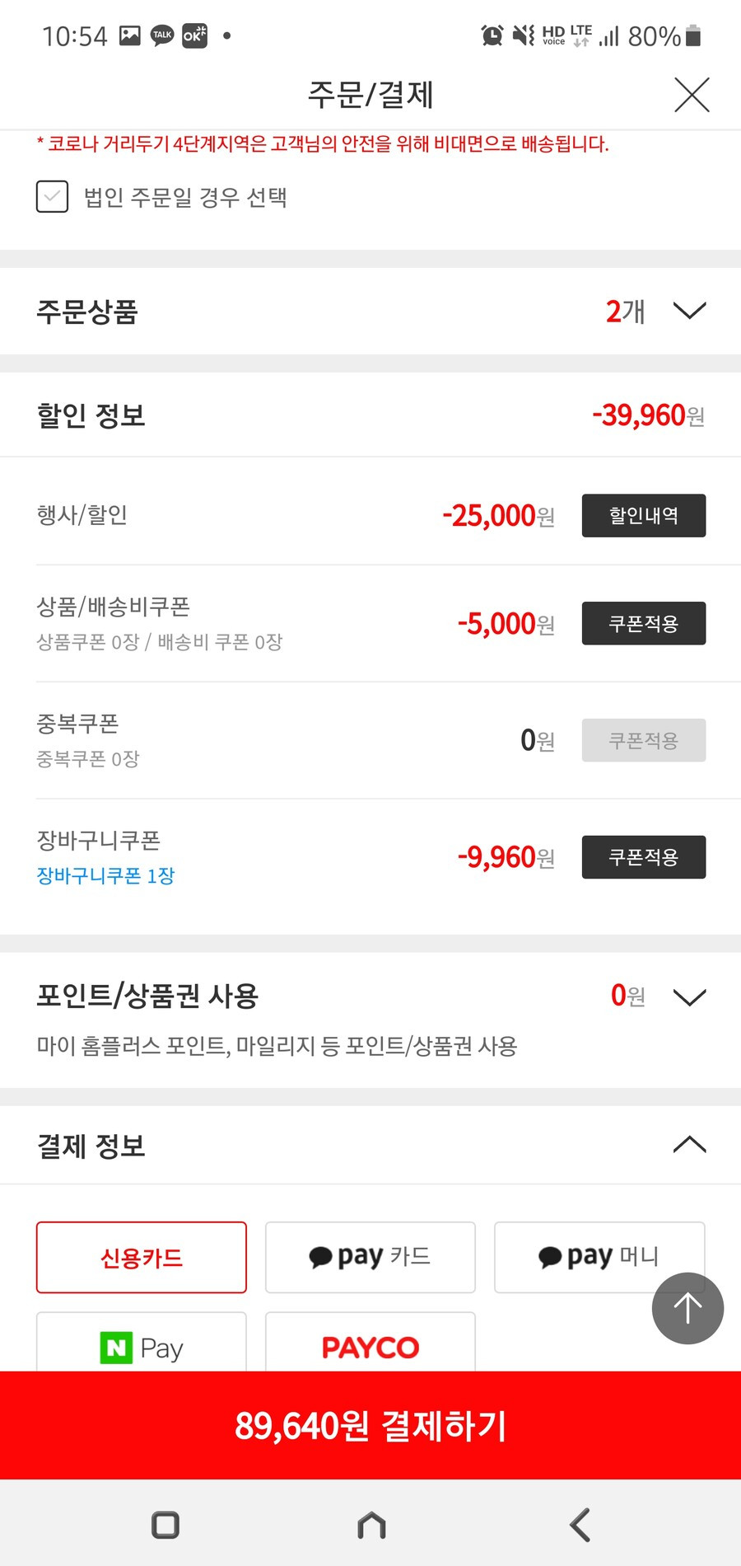The width and height of the screenshot is (741, 1566).
Task: Select Naver Pay payment method
Action: (142, 1343)
